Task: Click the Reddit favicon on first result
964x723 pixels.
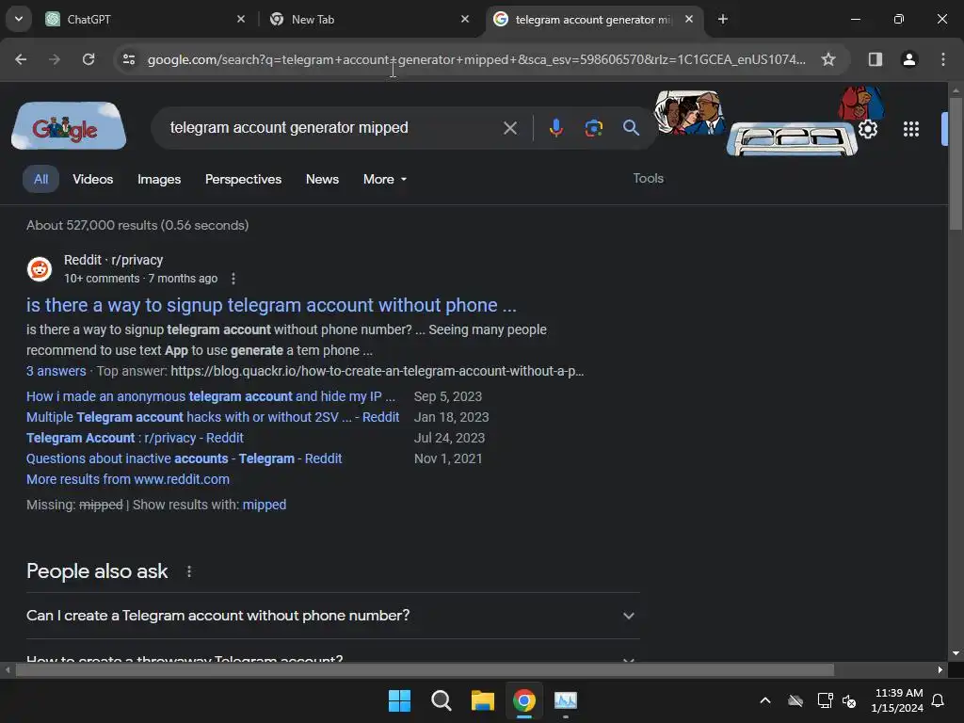Action: point(40,269)
